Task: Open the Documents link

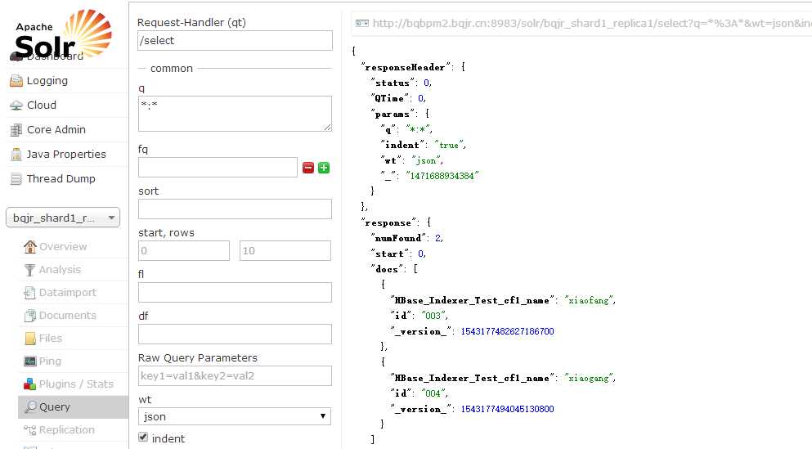Action: (x=68, y=316)
